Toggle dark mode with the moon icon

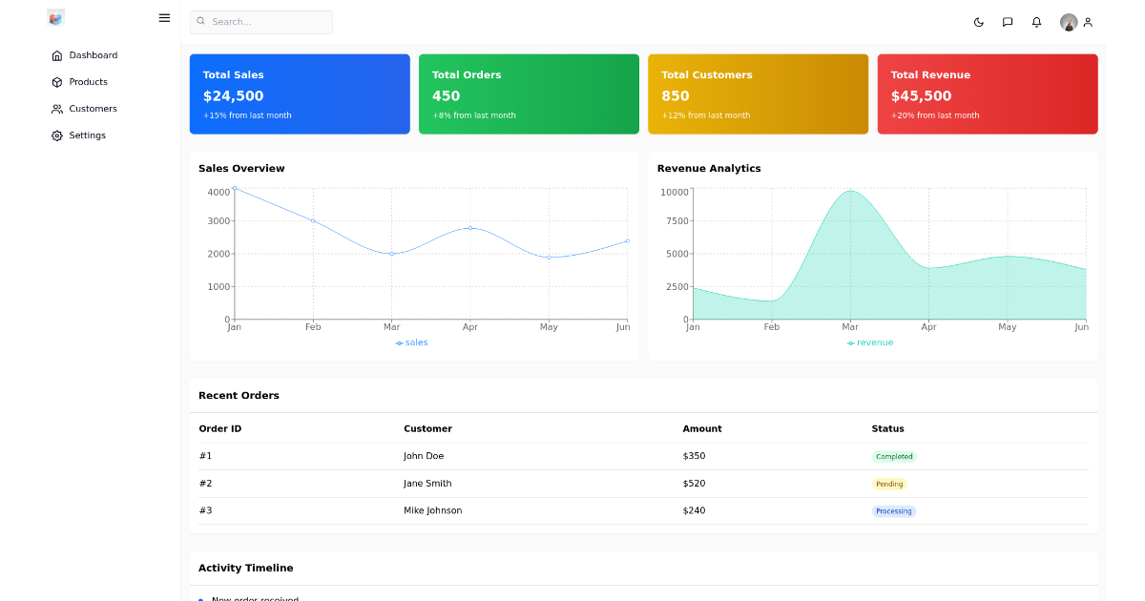979,22
